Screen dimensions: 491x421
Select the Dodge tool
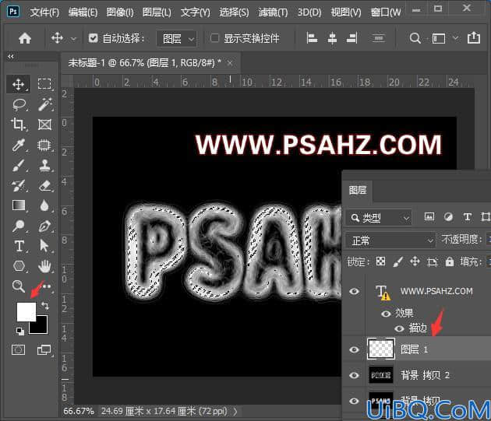point(19,226)
